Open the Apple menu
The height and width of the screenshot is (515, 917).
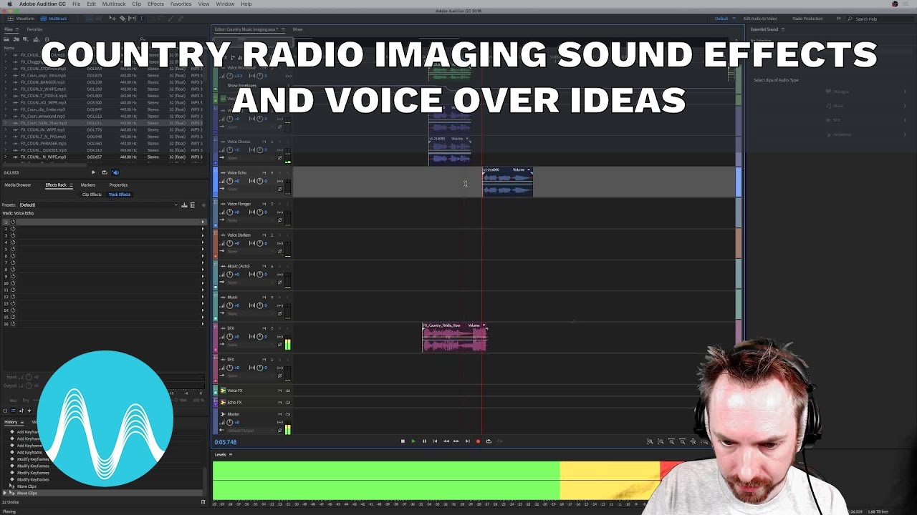point(10,4)
